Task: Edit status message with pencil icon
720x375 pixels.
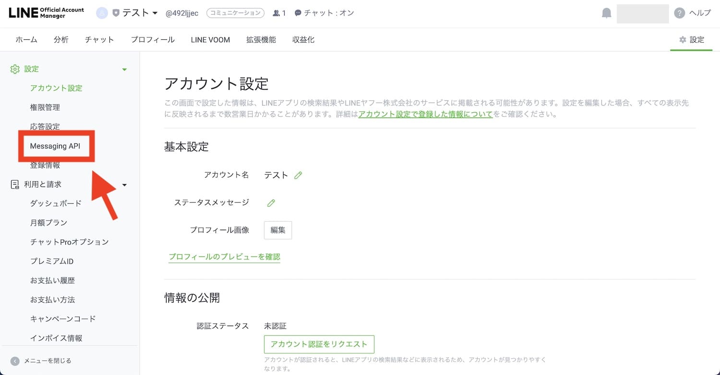Action: point(271,203)
